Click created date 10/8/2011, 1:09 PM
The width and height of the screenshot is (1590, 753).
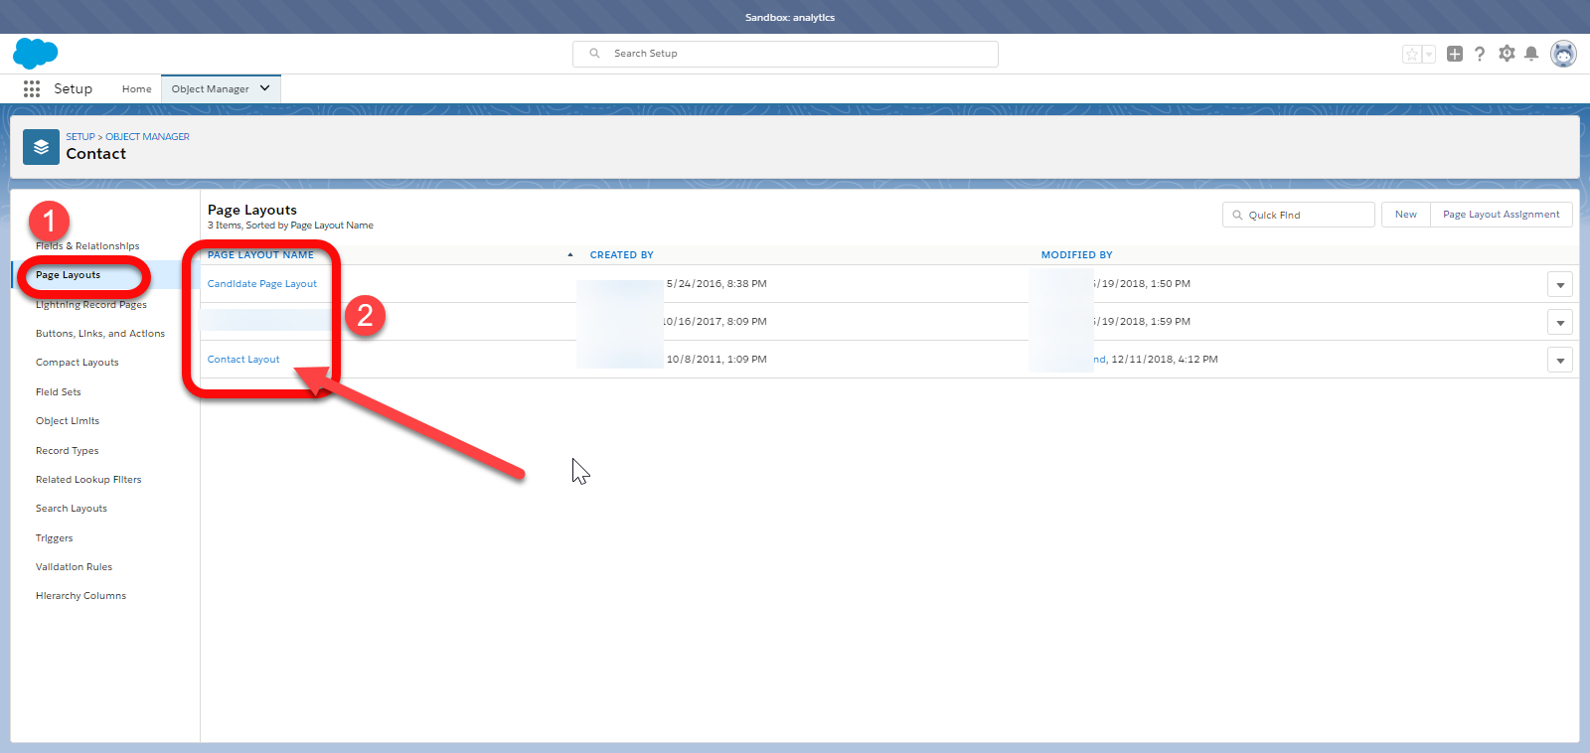(716, 360)
